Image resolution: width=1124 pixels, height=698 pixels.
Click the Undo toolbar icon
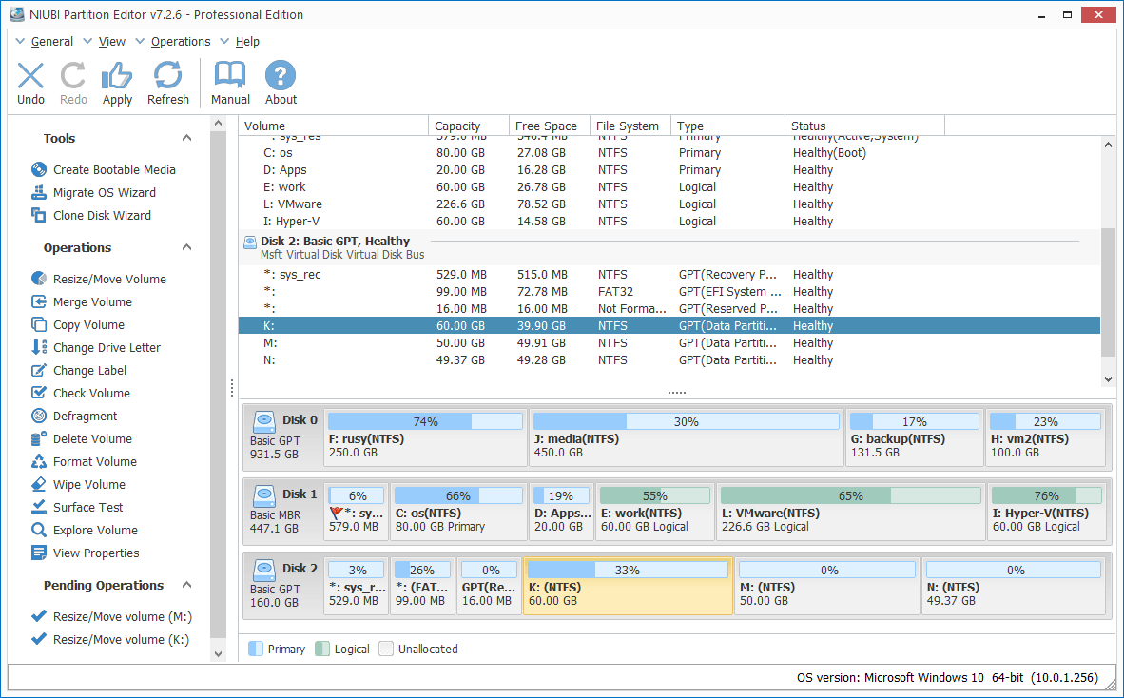coord(30,76)
